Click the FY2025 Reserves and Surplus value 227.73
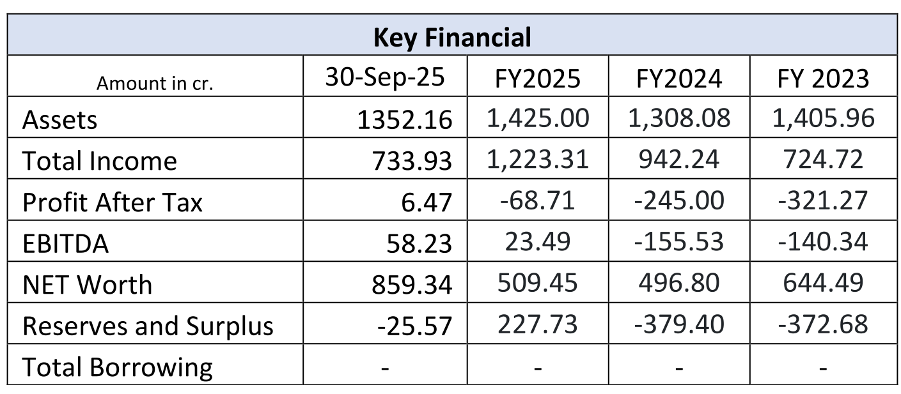The height and width of the screenshot is (394, 901). [x=538, y=324]
